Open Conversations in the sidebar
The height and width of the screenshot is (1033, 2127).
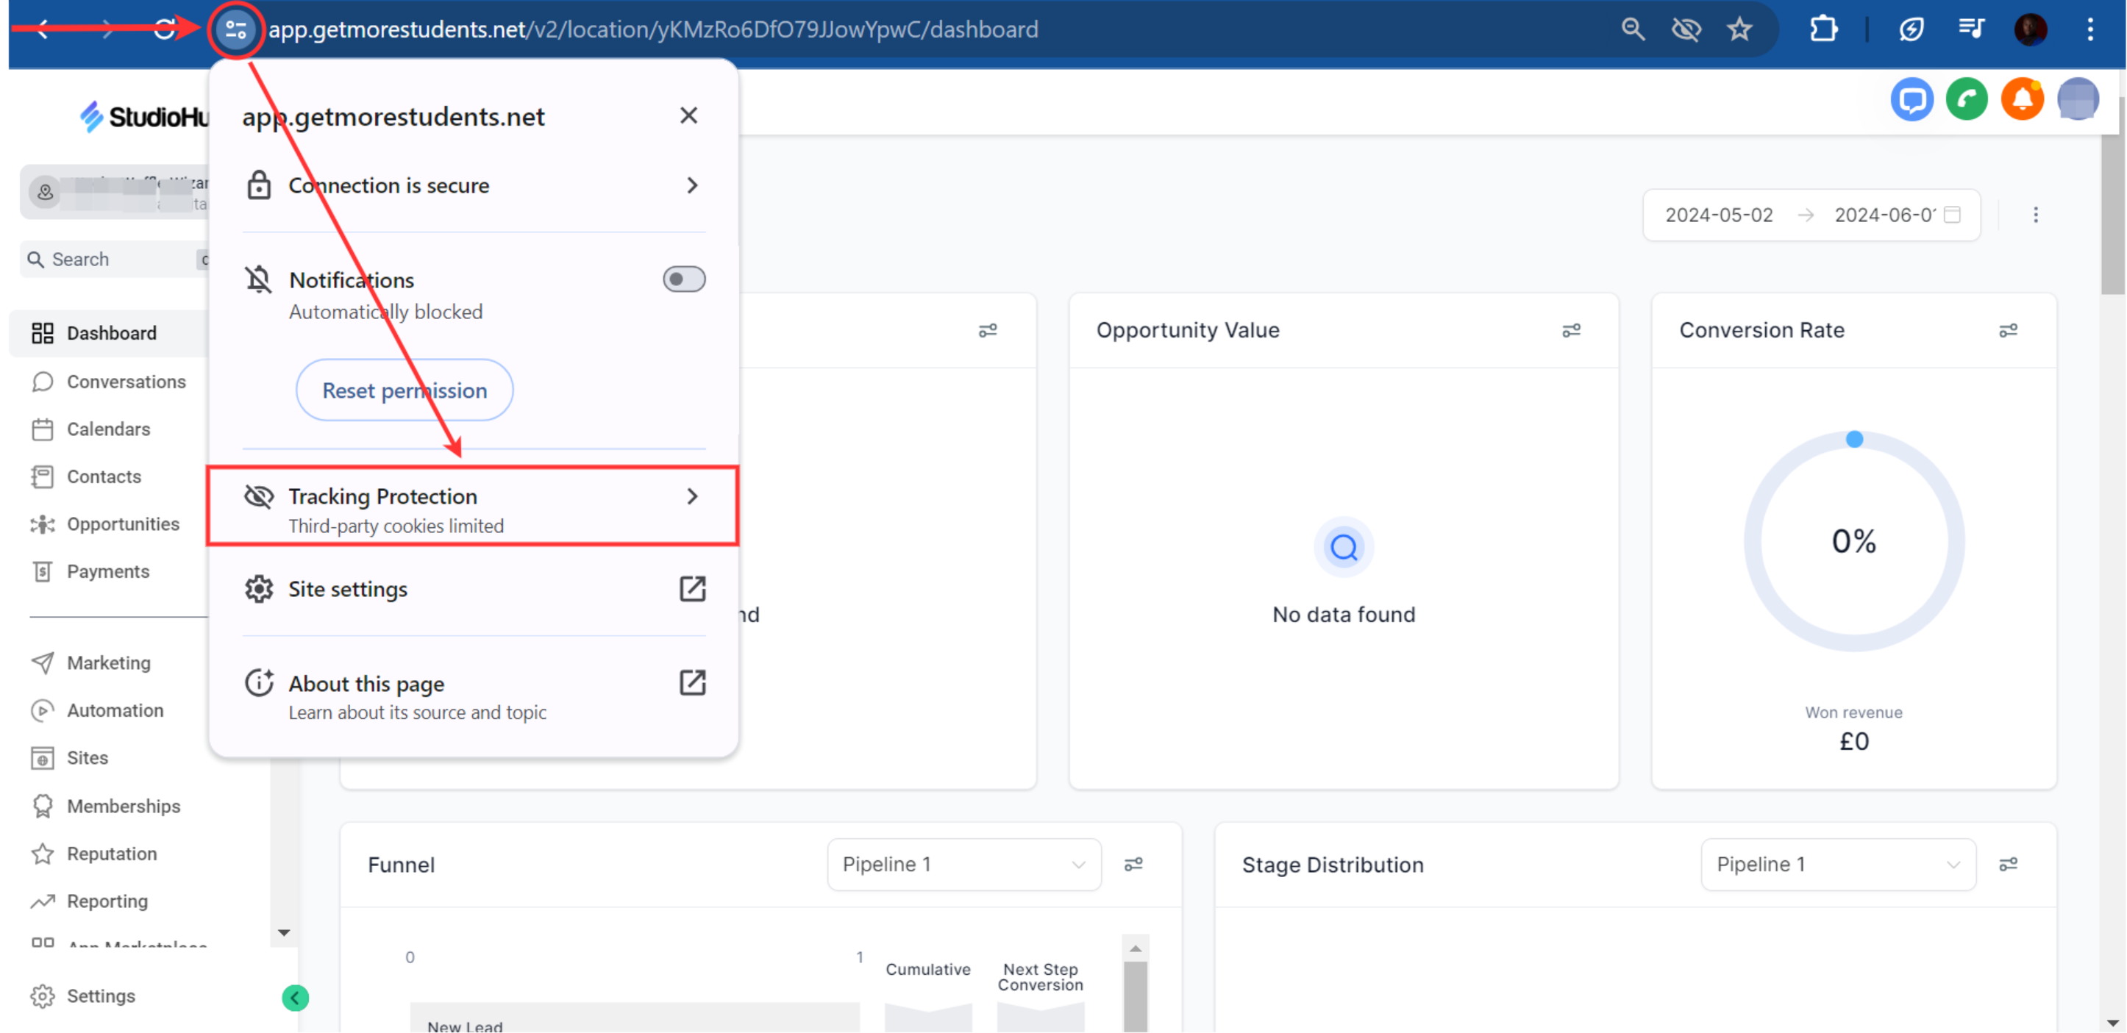coord(126,382)
